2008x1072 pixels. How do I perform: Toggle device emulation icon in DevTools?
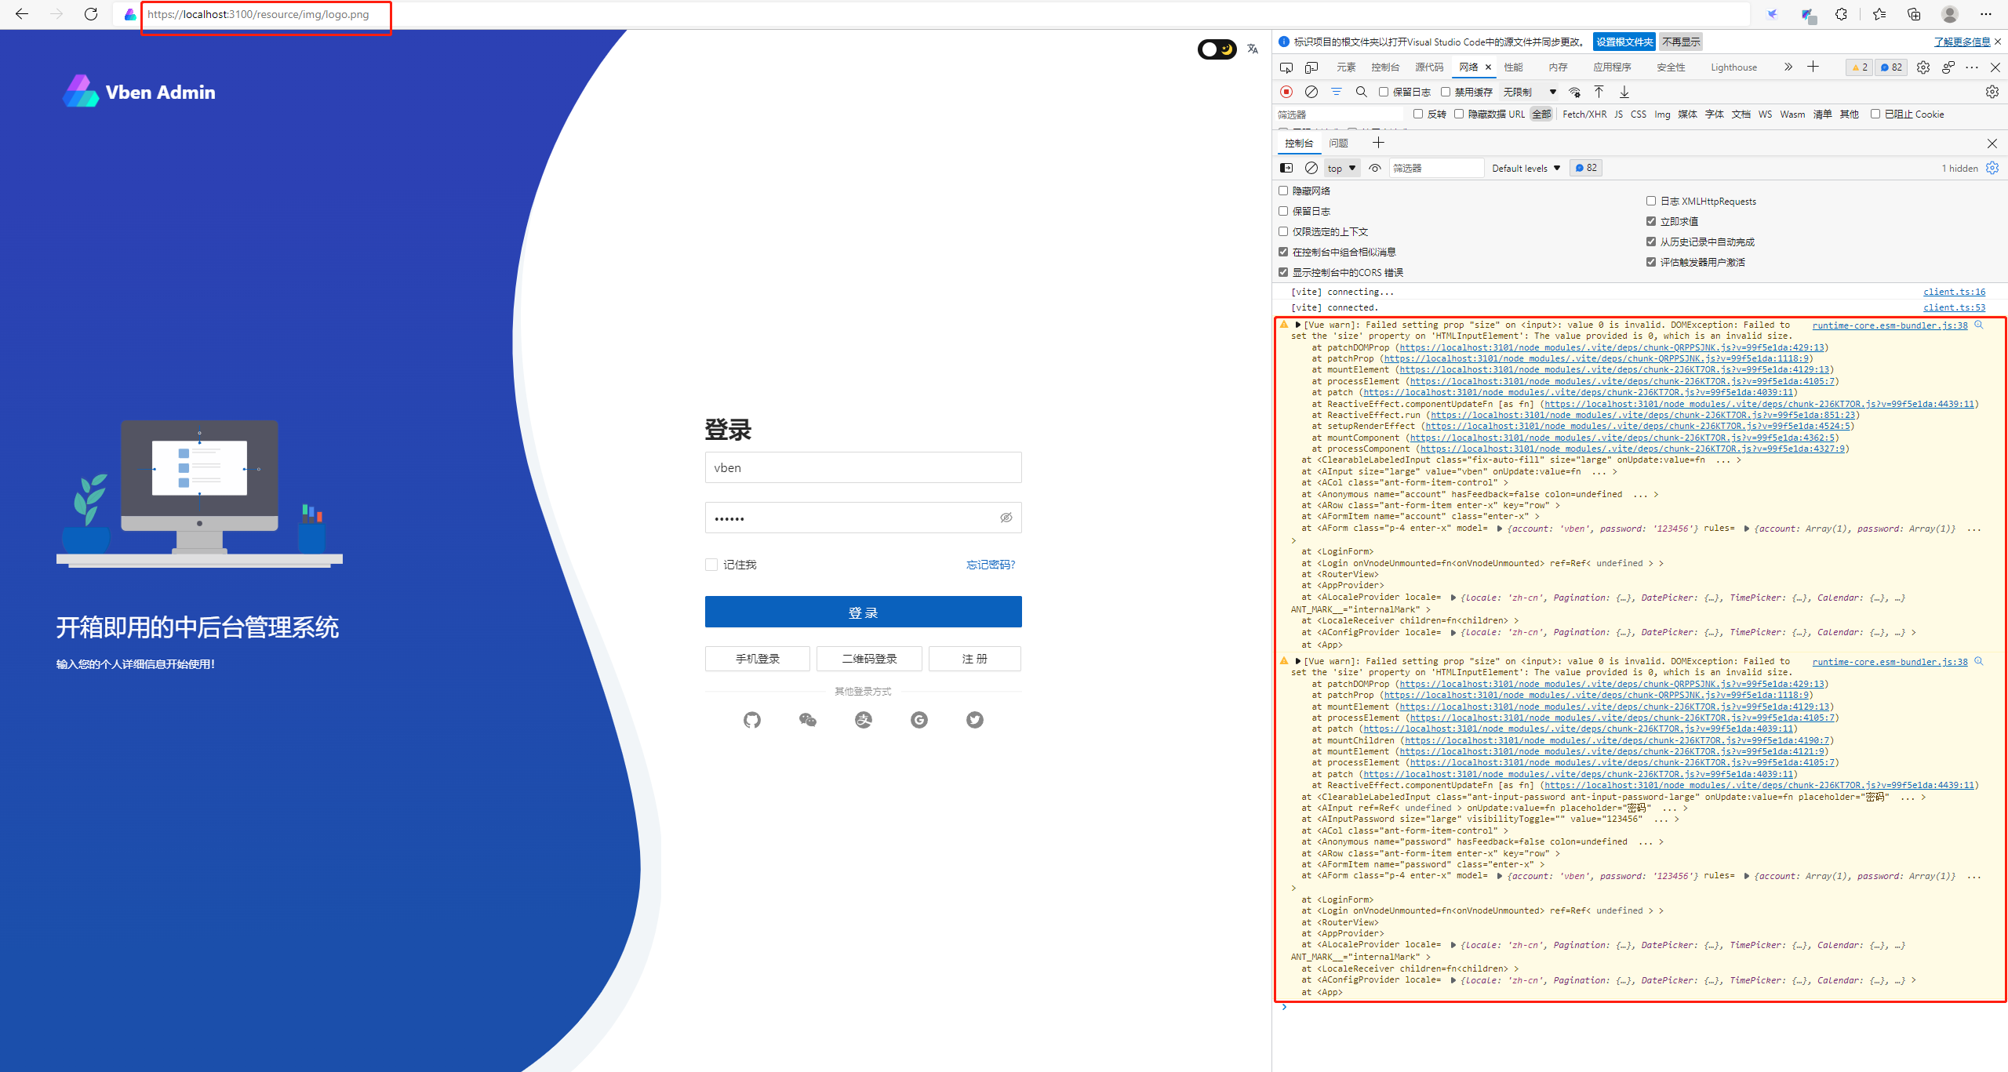point(1311,67)
